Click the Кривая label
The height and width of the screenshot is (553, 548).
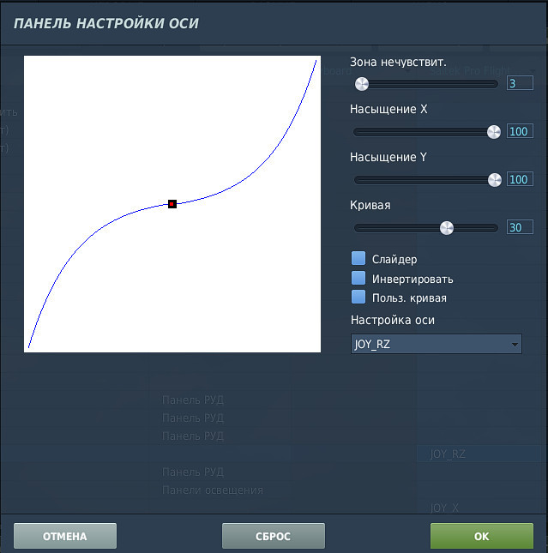(x=370, y=205)
